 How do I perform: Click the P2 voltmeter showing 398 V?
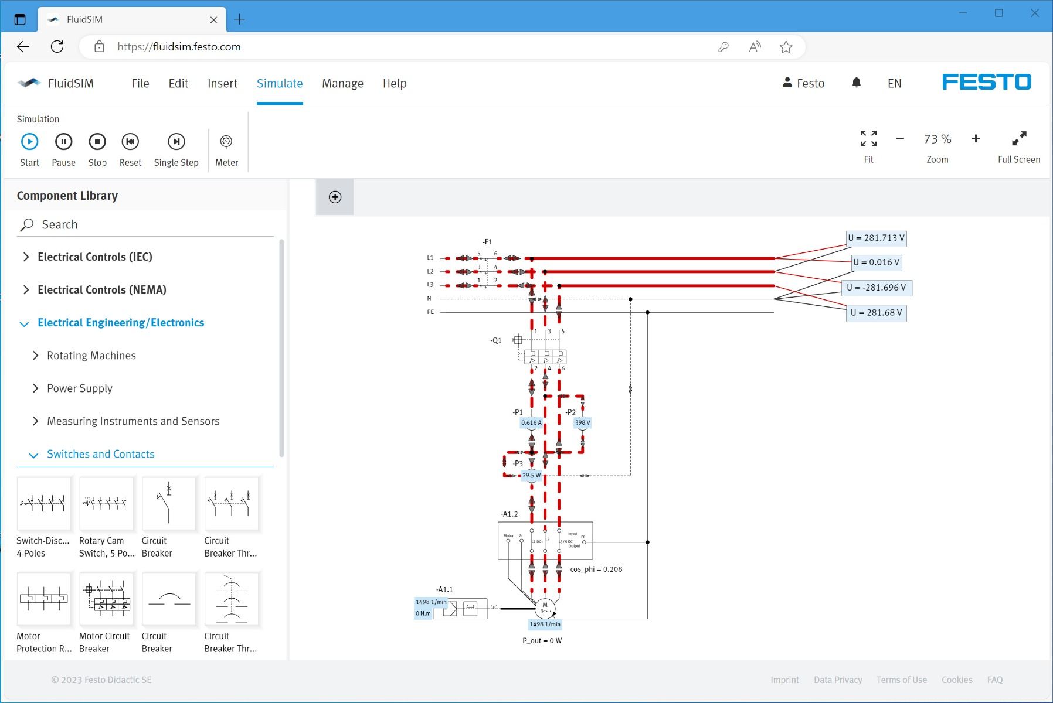click(x=582, y=423)
